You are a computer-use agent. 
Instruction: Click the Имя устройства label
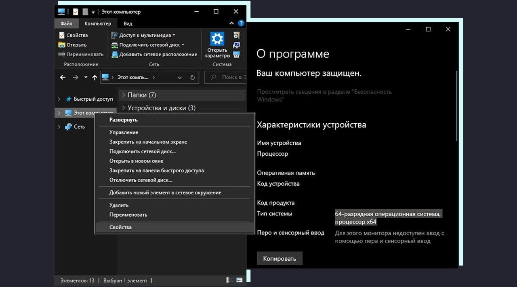(x=279, y=143)
